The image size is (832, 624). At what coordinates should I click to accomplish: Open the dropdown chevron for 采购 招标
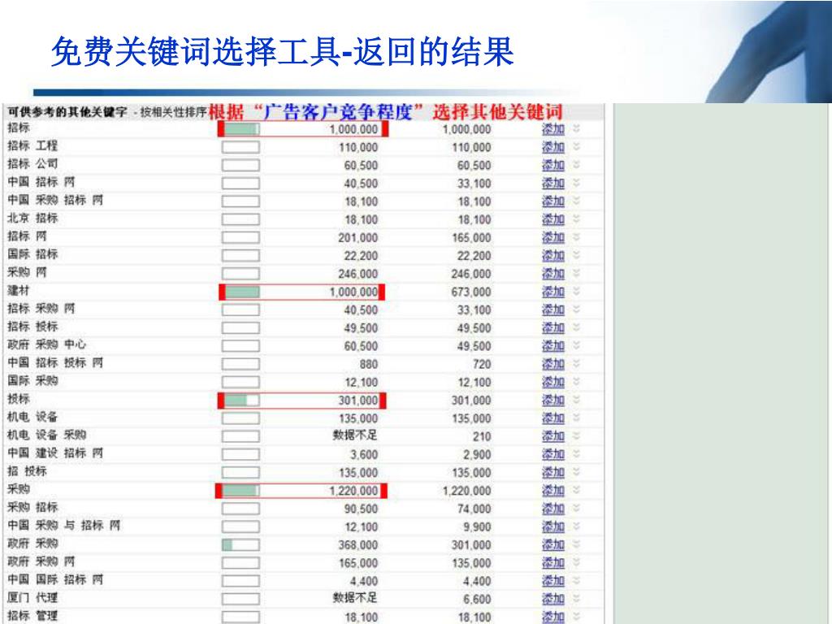(576, 509)
